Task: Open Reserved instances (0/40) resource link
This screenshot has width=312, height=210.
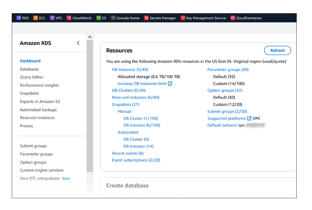Action: coord(135,97)
